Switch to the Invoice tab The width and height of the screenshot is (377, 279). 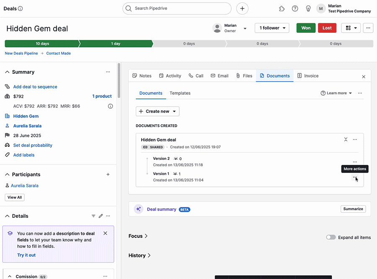(308, 76)
